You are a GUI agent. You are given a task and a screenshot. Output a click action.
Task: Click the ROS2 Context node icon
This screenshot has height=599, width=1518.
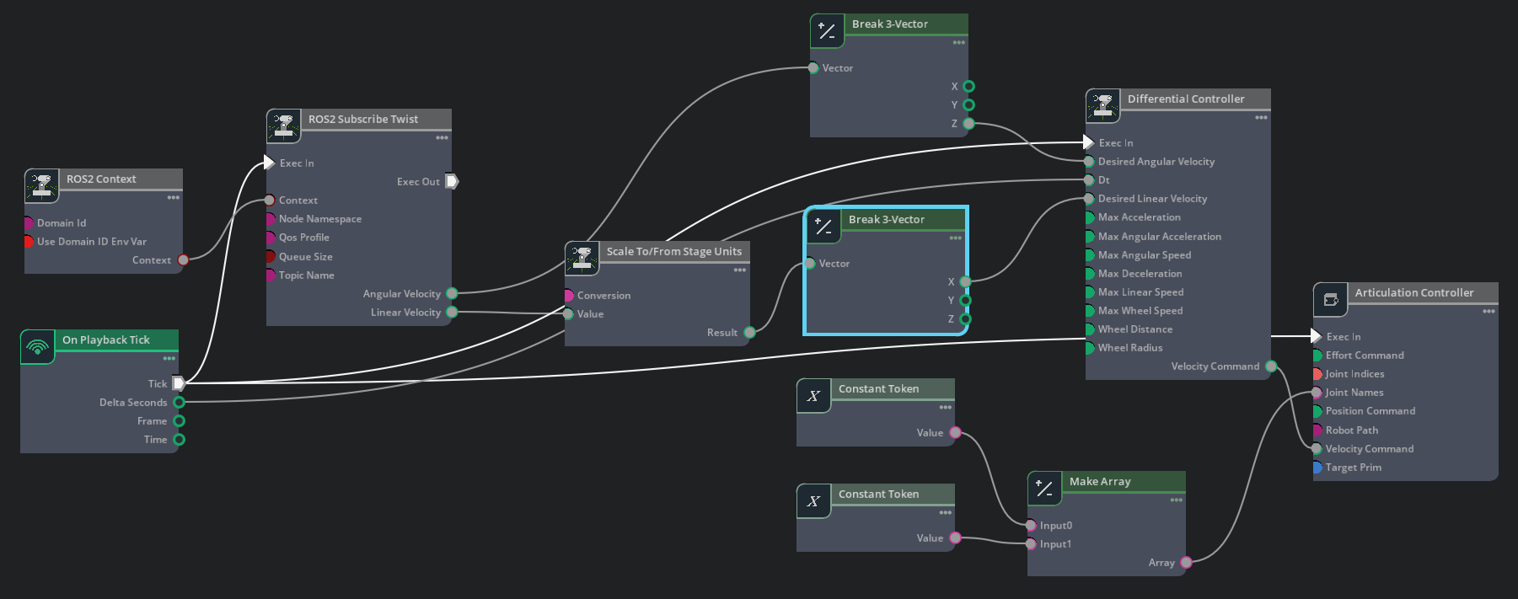[41, 186]
